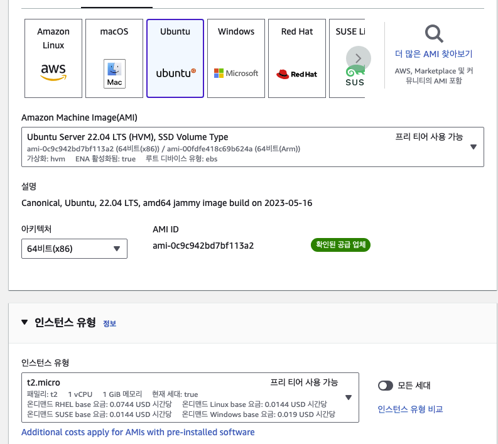Click the 설명 heading
The height and width of the screenshot is (444, 498).
[29, 186]
